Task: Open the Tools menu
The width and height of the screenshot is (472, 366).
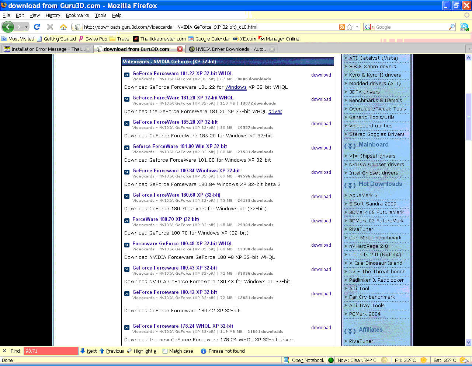Action: coord(101,15)
